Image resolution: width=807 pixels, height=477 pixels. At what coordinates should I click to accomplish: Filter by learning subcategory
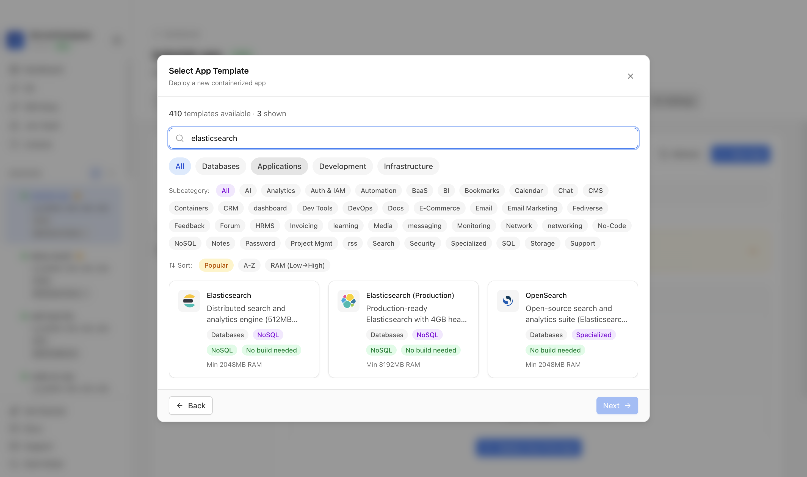click(x=345, y=226)
